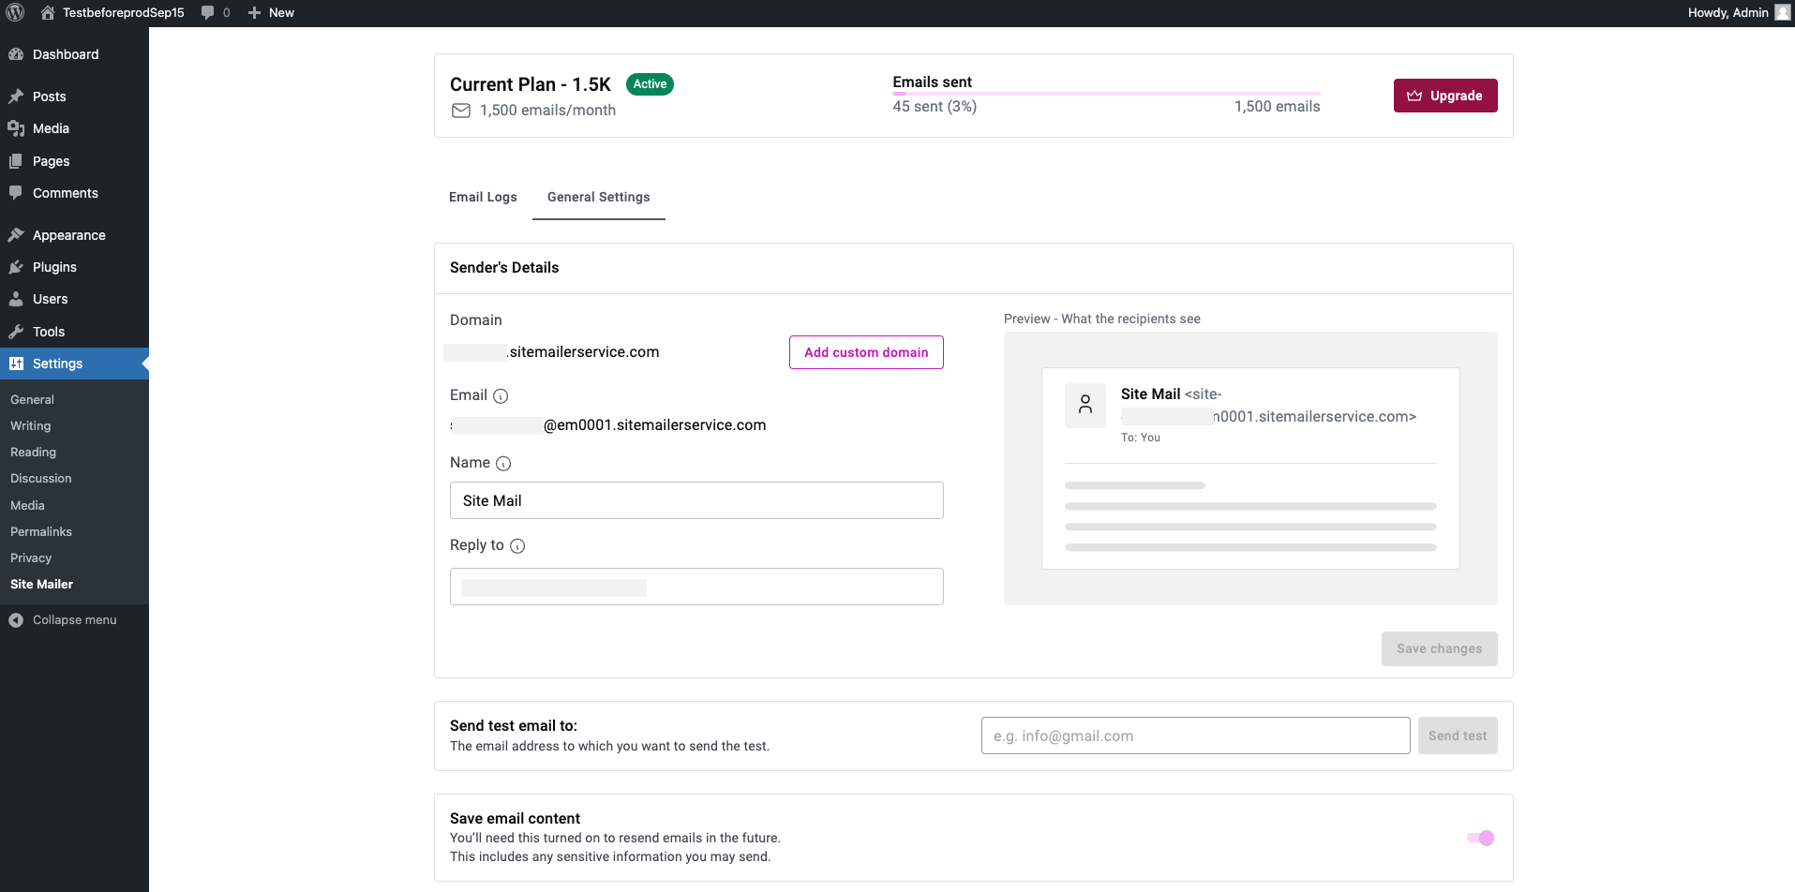Switch to the Email Logs tab

(483, 197)
